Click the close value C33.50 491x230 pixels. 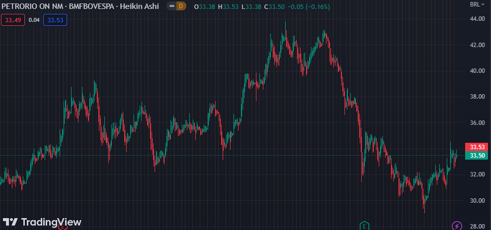click(275, 6)
